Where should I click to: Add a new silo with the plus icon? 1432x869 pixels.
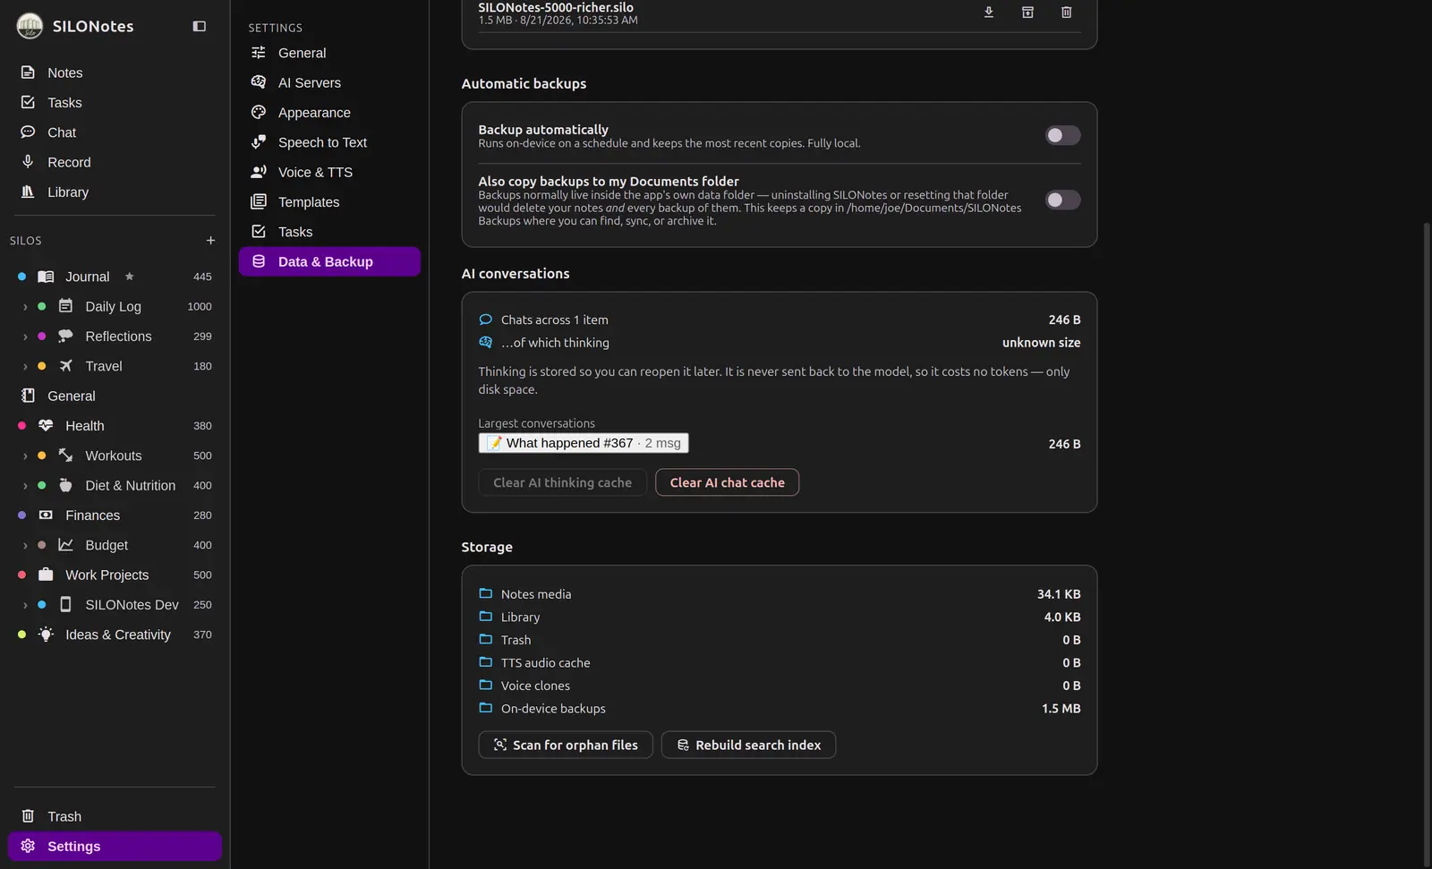[210, 241]
